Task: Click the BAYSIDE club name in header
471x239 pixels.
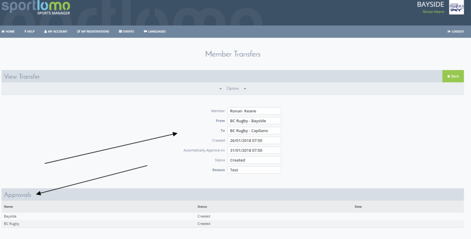Action: (430, 5)
